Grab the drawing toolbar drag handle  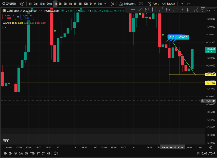(128, 10)
